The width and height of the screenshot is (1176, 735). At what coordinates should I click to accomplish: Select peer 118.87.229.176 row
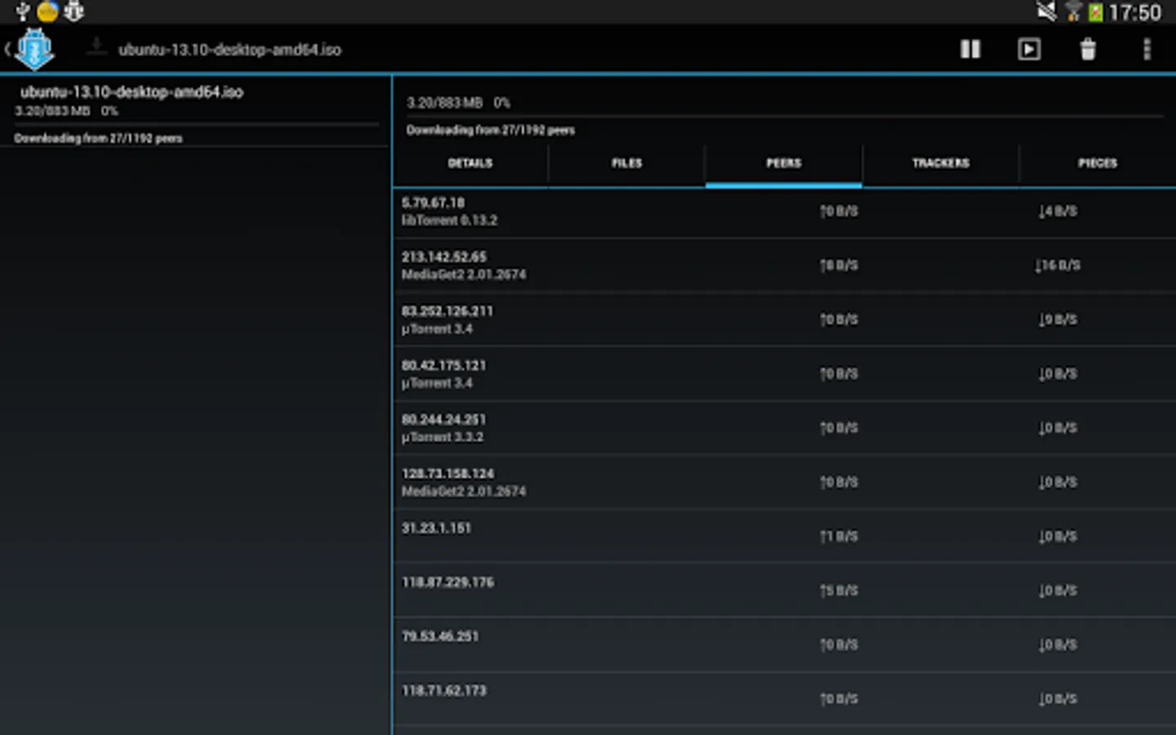[784, 590]
